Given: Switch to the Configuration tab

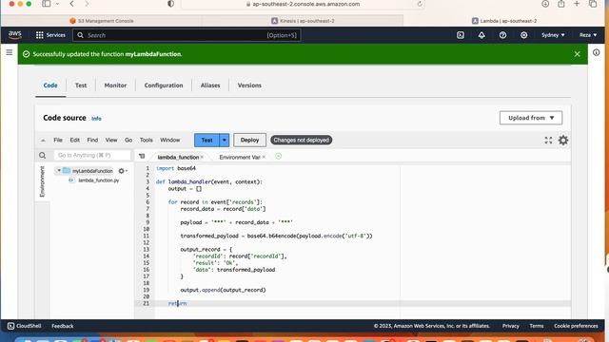Looking at the screenshot, I should point(164,85).
